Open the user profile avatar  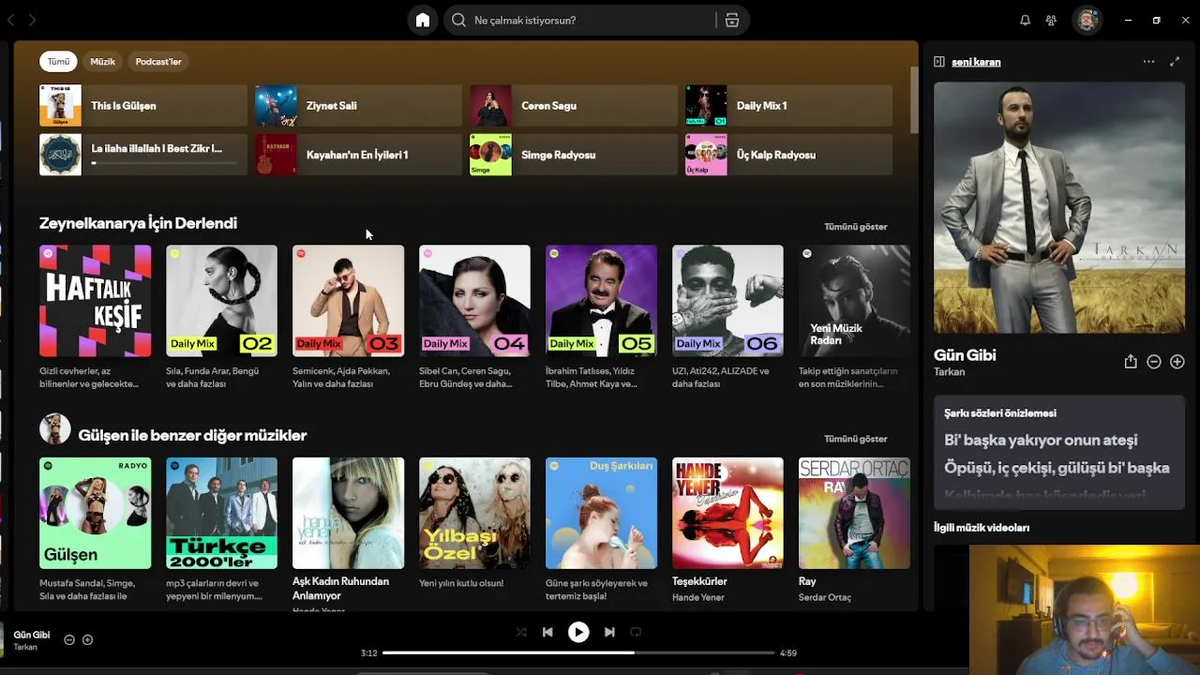coord(1087,20)
